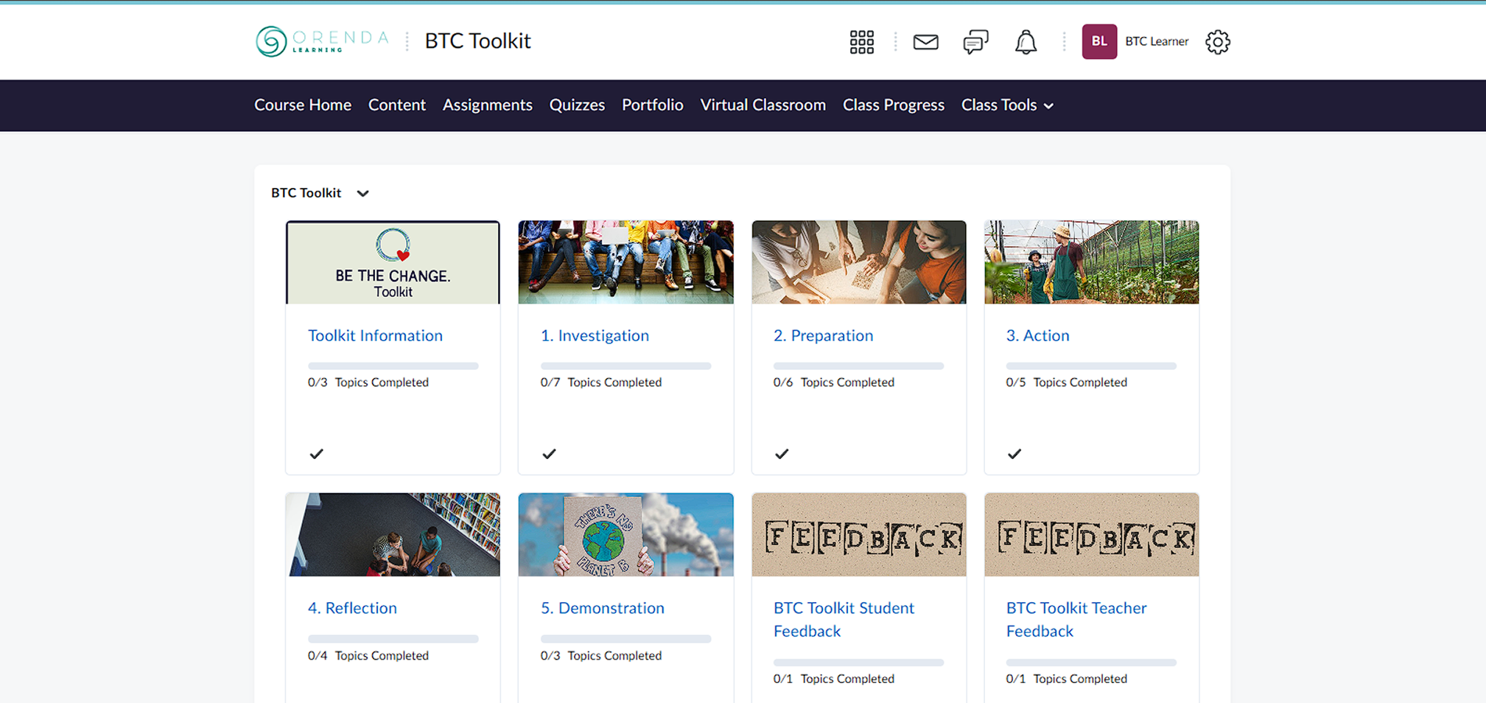Open the admin tools gear icon

1217,42
